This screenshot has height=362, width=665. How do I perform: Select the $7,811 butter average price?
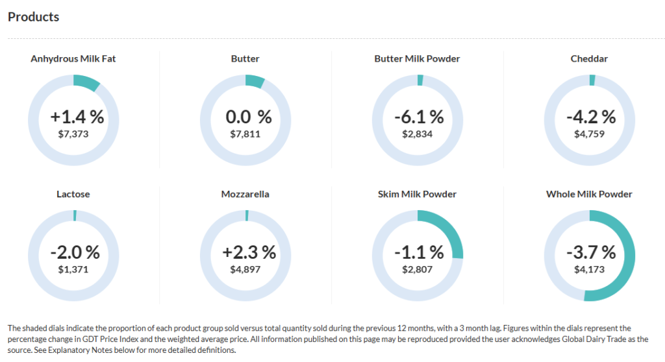[245, 134]
